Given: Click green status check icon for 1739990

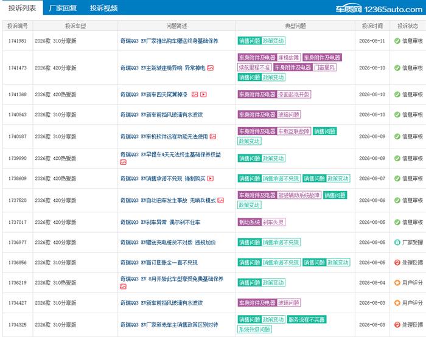Looking at the screenshot, I should point(397,158).
